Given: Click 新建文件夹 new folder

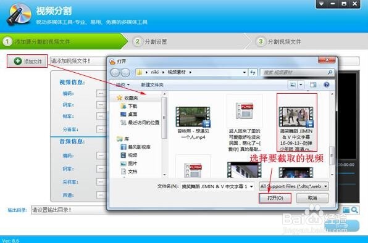Looking at the screenshot, I should pos(152,85).
